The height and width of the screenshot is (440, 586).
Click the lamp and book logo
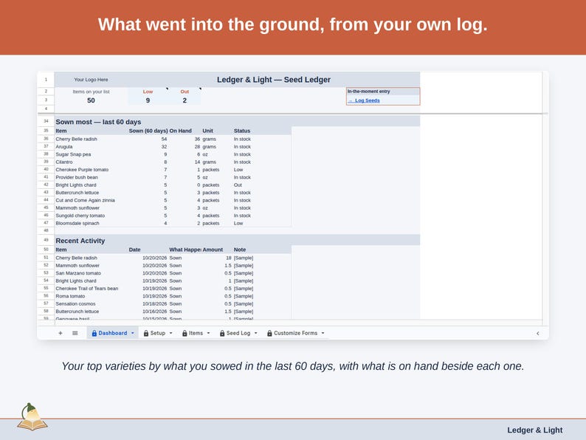point(32,417)
